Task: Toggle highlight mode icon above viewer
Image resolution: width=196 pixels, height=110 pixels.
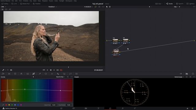Action: pos(10,9)
